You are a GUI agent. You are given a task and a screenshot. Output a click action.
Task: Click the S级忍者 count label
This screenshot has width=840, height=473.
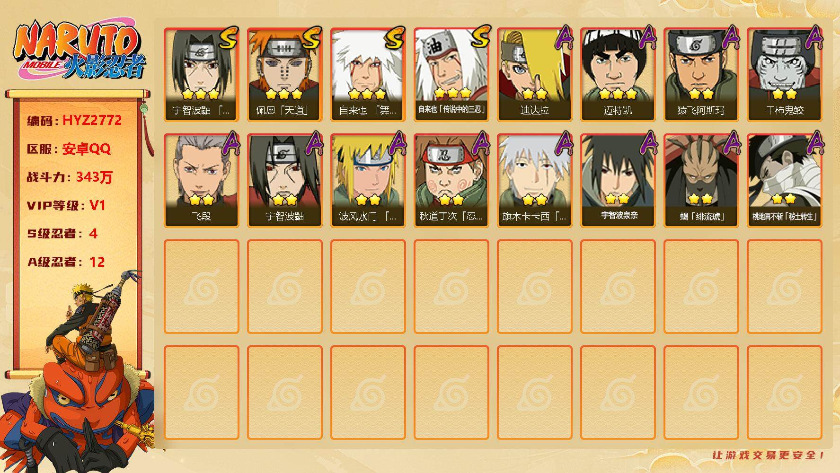click(62, 234)
